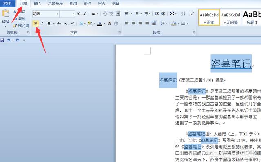Switch to the 插入 ribbon tab
261x162 pixels.
tap(38, 3)
